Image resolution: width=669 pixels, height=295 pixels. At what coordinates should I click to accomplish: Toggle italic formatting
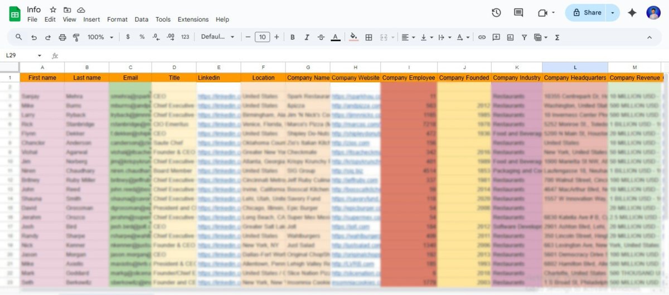(307, 37)
